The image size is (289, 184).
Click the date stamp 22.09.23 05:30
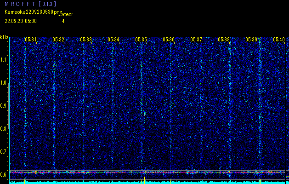pos(21,21)
